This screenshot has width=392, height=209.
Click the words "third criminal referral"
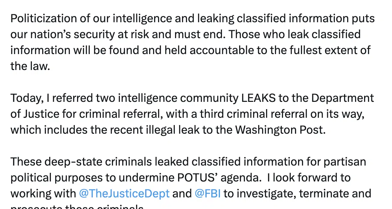pos(253,114)
